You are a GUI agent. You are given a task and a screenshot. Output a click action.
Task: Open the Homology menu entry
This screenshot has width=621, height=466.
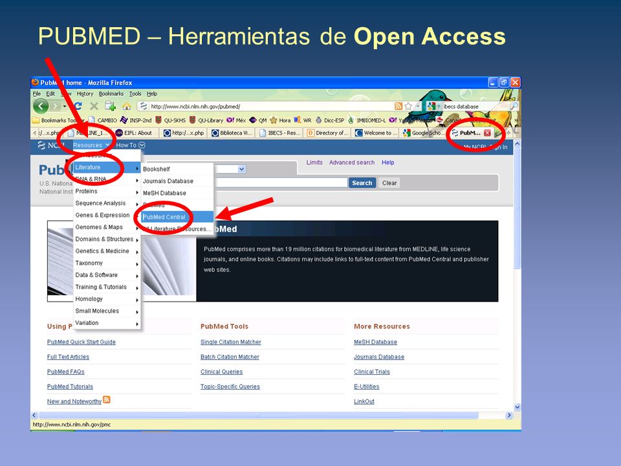pyautogui.click(x=107, y=299)
